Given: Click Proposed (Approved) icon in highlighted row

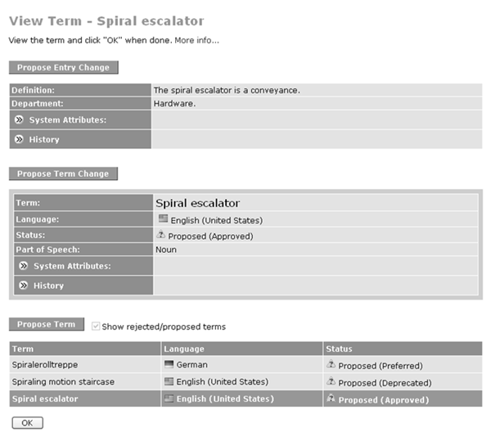Looking at the screenshot, I should (331, 399).
